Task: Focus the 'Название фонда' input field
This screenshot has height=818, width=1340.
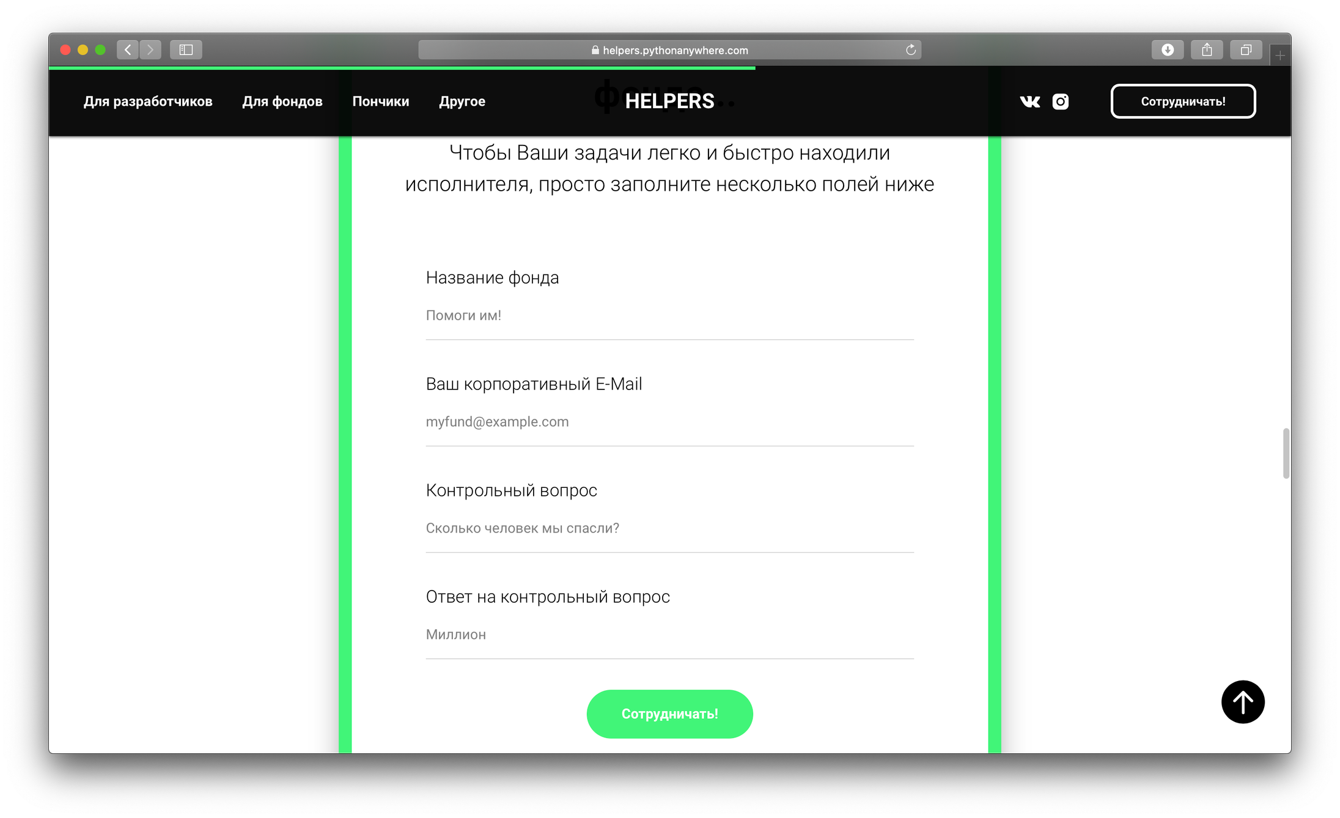Action: 670,316
